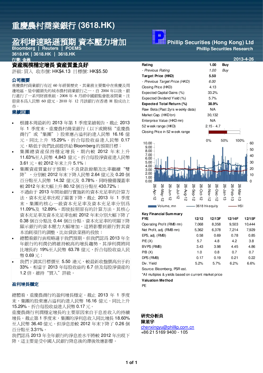Click the heading 資産規模穩定增長 資産質量良好
The width and height of the screenshot is (263, 373).
(50, 65)
